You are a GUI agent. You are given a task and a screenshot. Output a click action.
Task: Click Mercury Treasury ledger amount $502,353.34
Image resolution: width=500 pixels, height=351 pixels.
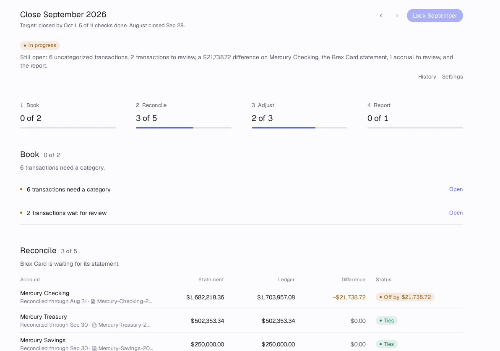tap(278, 321)
